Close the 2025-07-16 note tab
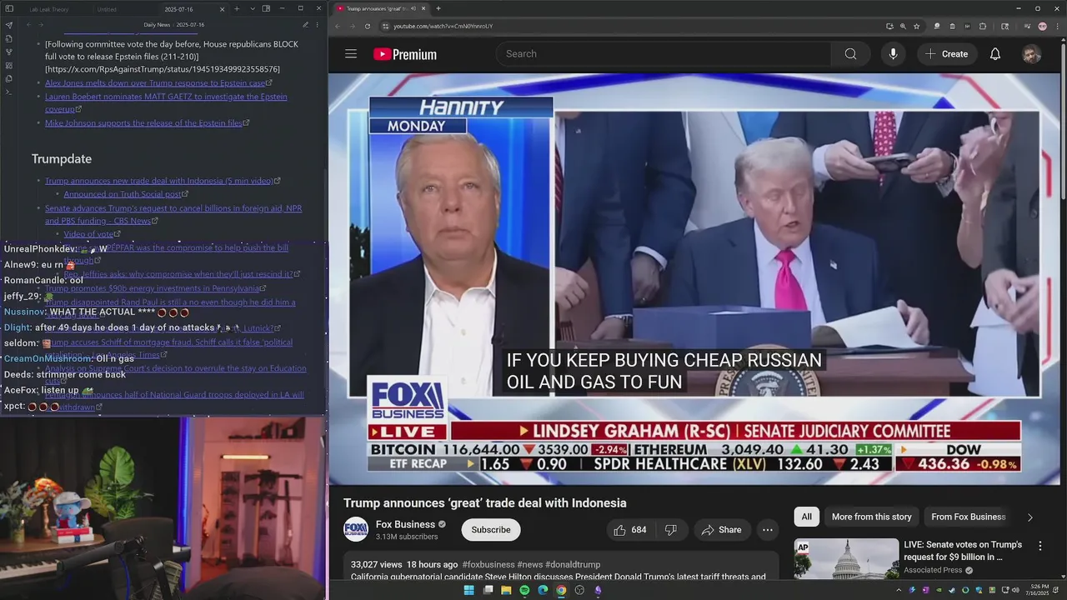1067x600 pixels. click(222, 9)
